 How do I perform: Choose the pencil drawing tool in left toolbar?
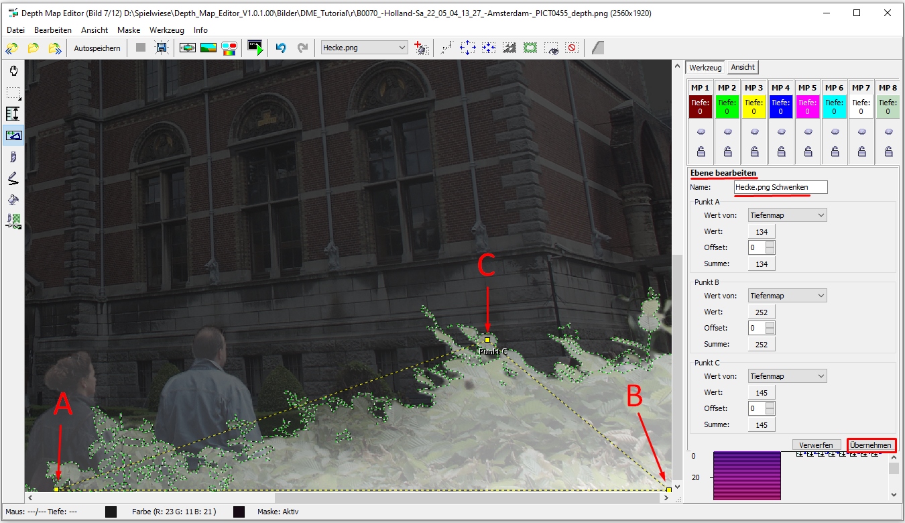(x=13, y=178)
